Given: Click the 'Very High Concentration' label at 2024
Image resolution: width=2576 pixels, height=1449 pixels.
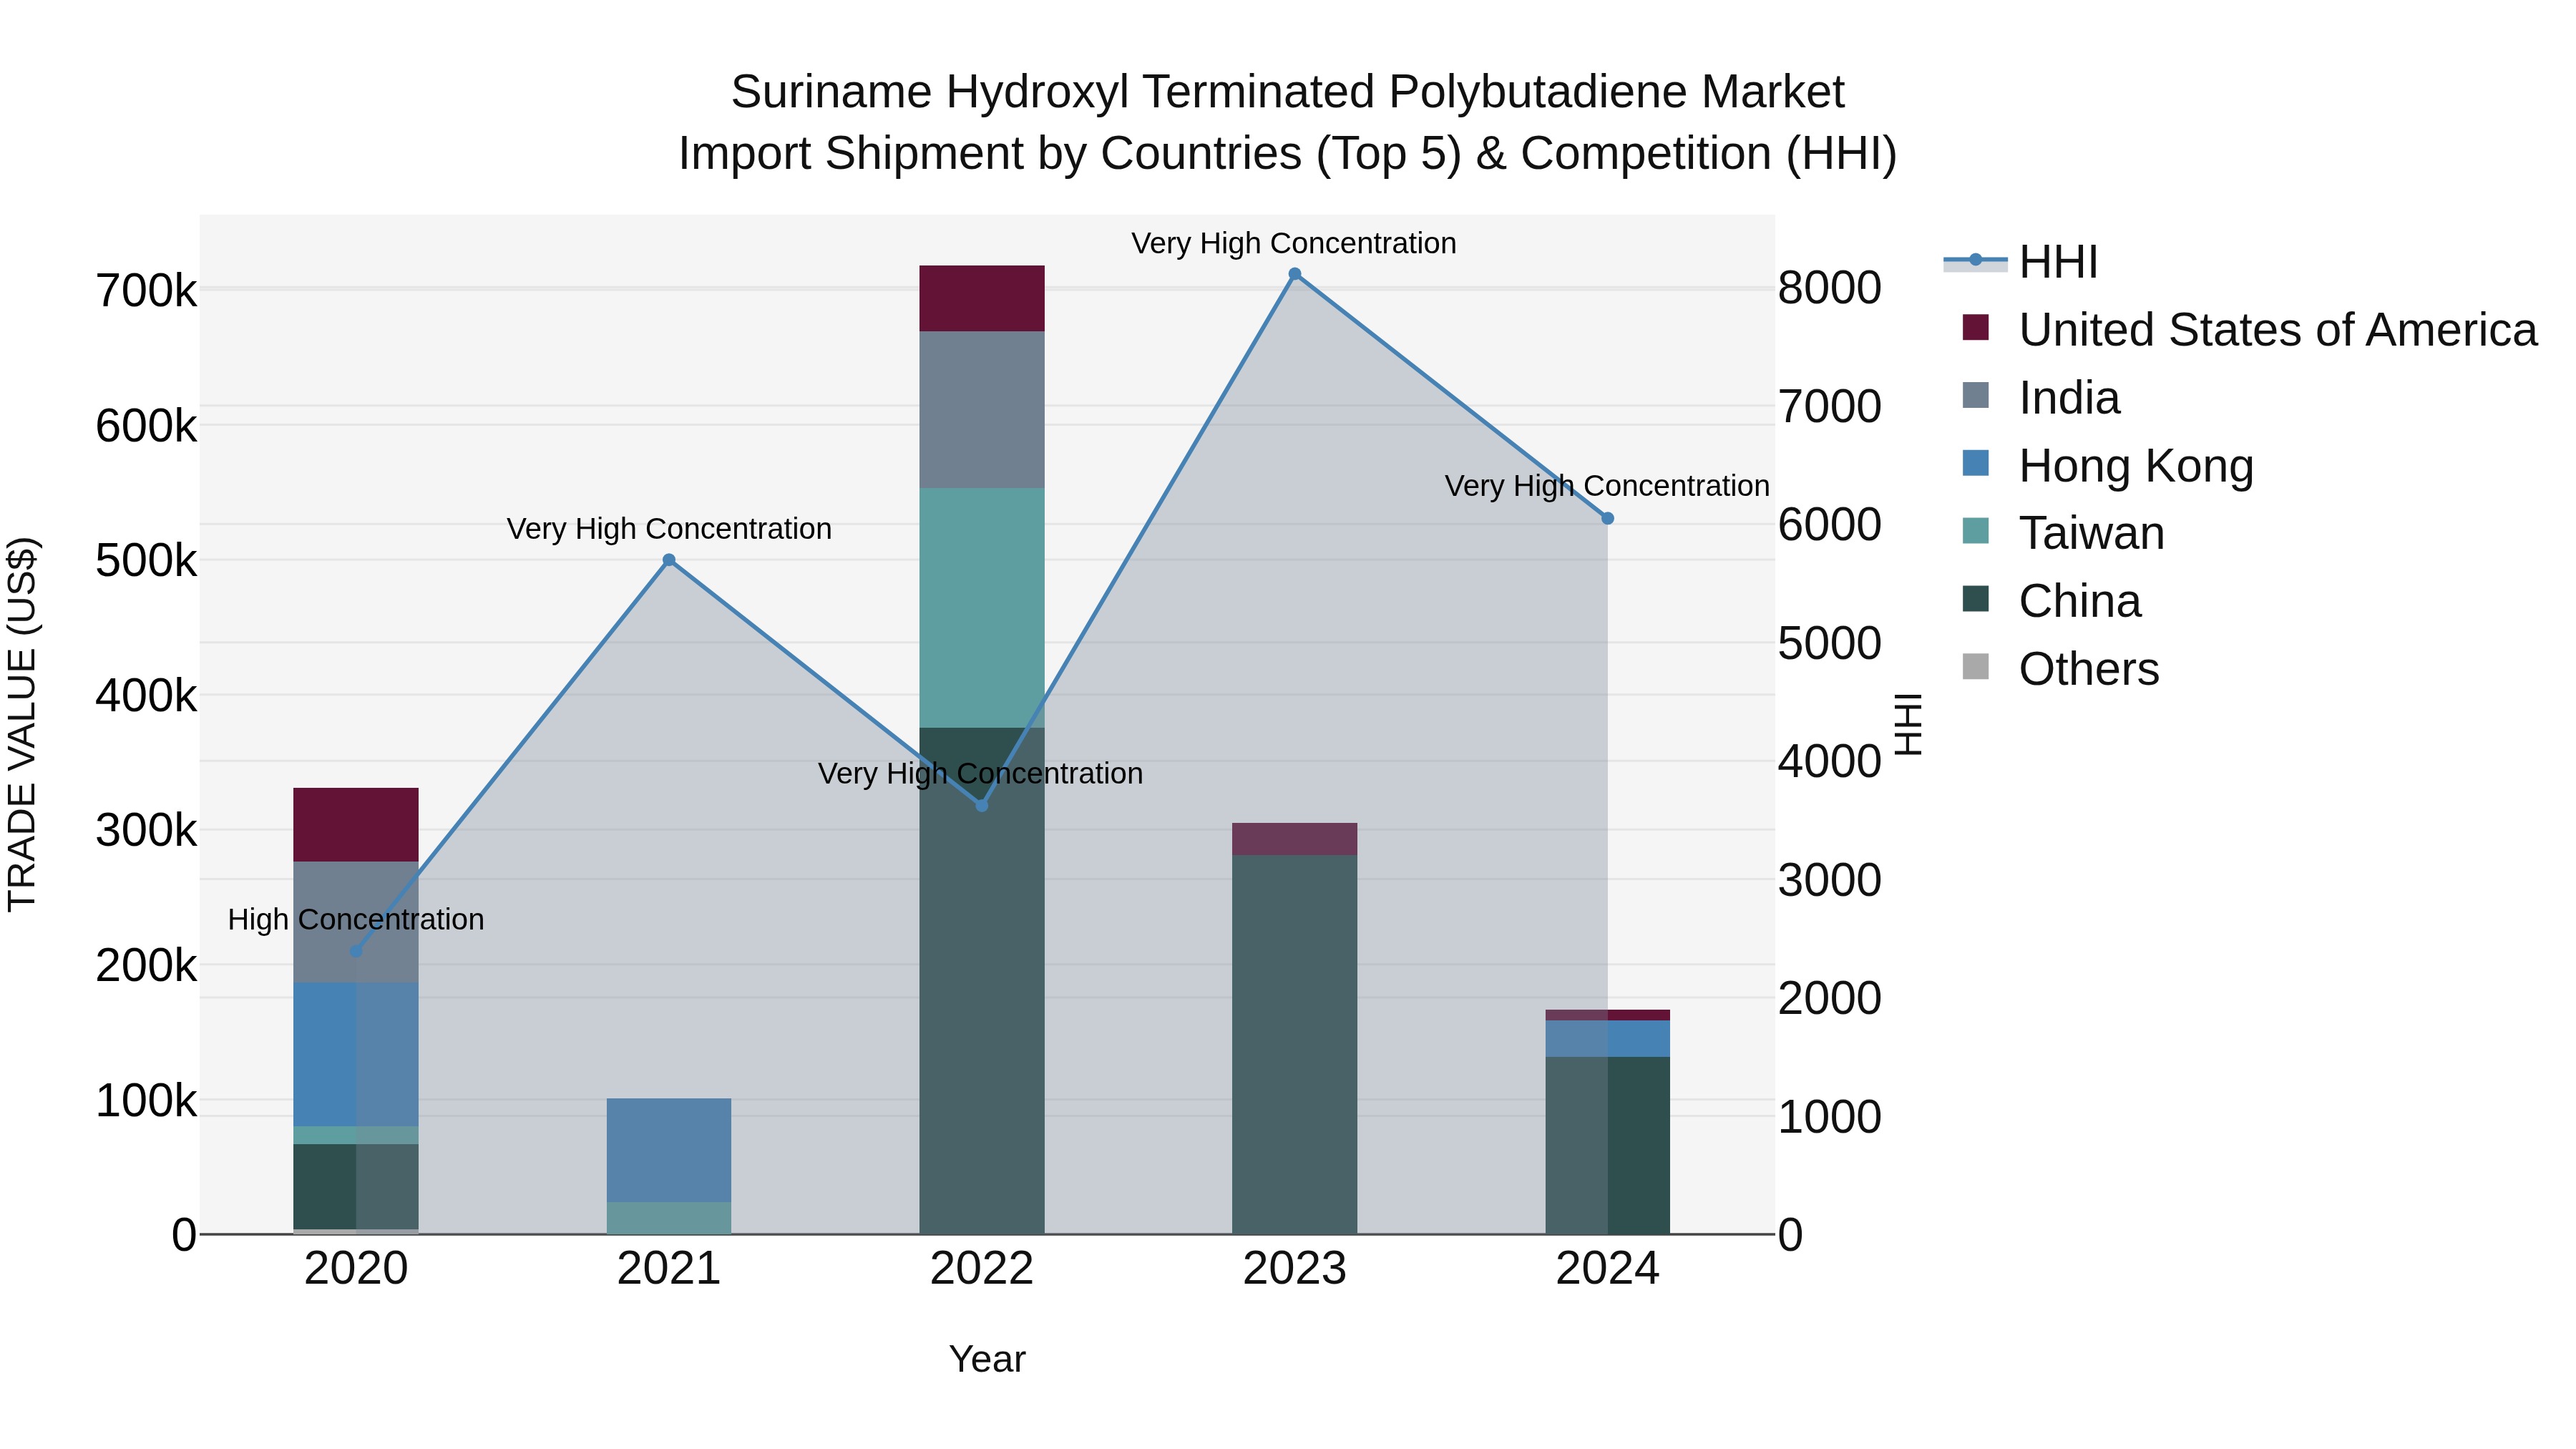Looking at the screenshot, I should pos(1607,486).
